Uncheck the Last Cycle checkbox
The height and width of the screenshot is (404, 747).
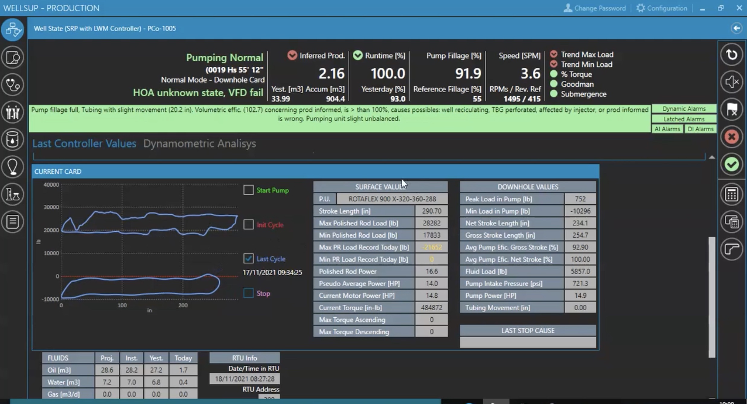(248, 258)
